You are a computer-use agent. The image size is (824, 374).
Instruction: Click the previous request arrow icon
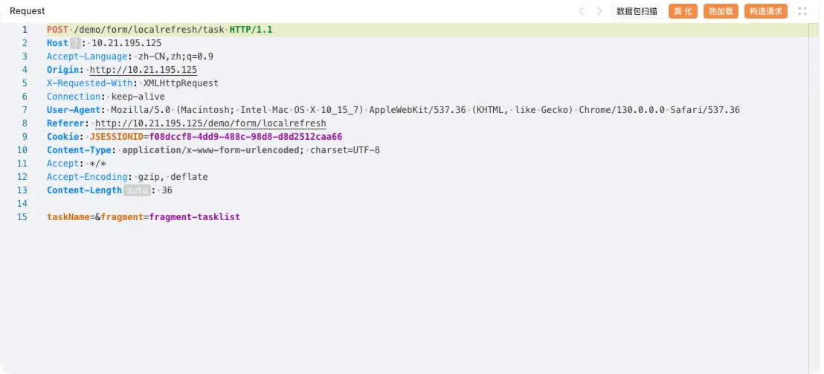582,11
